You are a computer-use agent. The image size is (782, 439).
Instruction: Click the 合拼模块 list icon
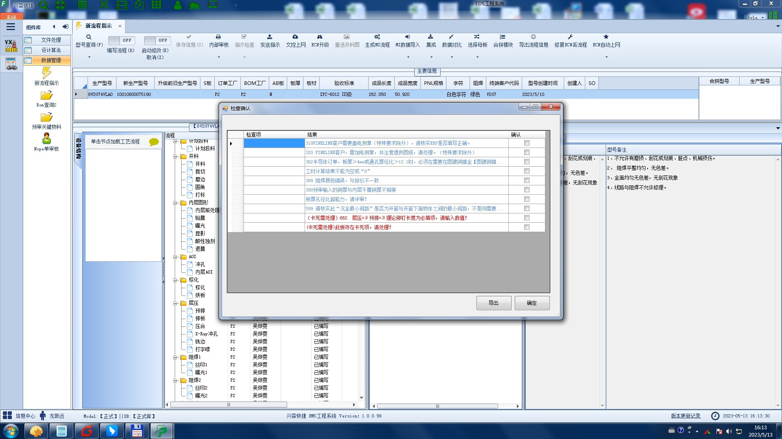tap(503, 37)
